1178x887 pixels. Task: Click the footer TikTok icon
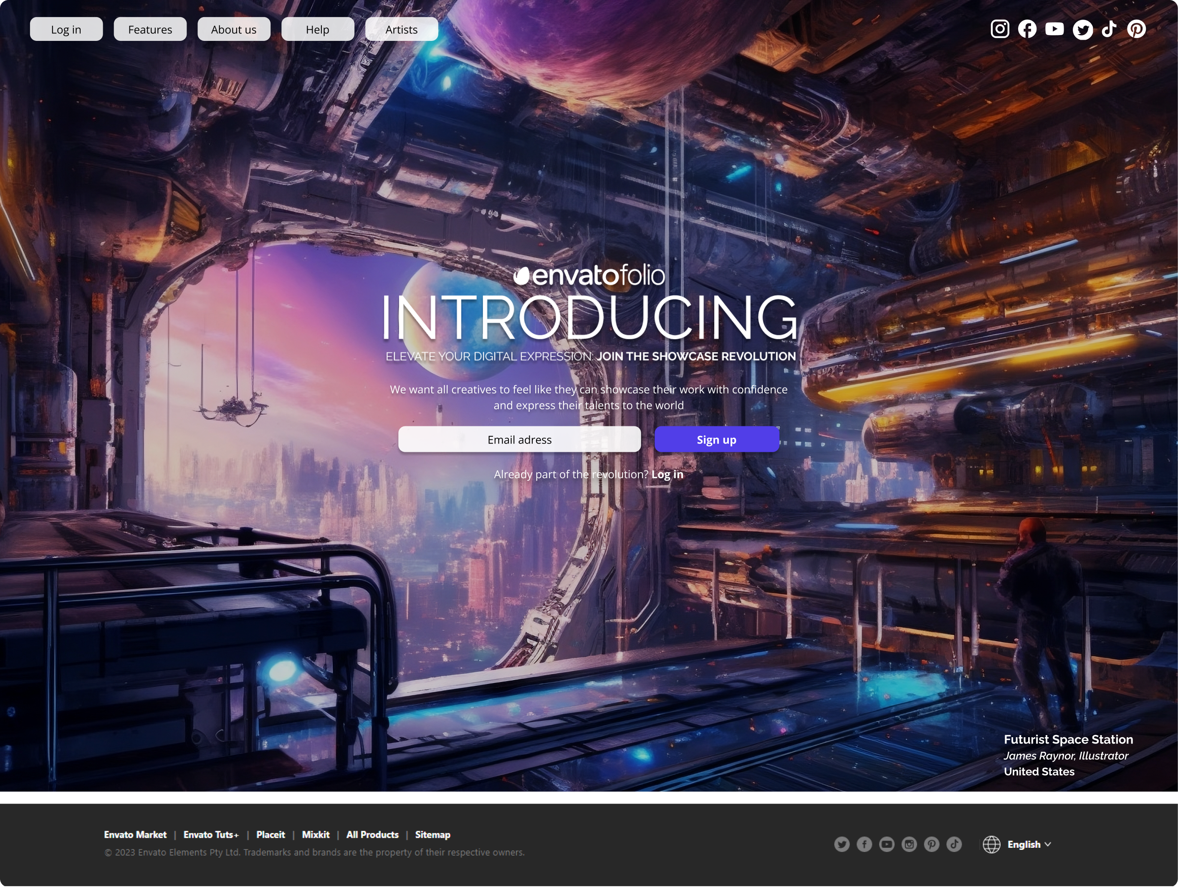(954, 844)
